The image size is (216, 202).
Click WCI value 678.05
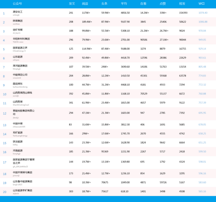tap(202, 124)
